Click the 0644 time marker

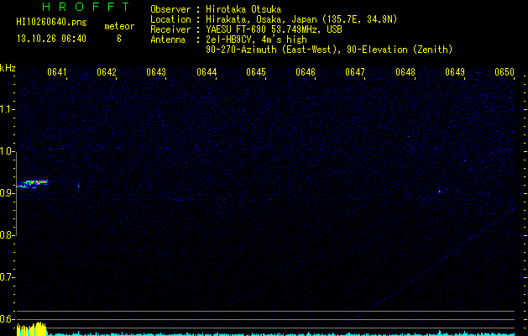[x=206, y=72]
